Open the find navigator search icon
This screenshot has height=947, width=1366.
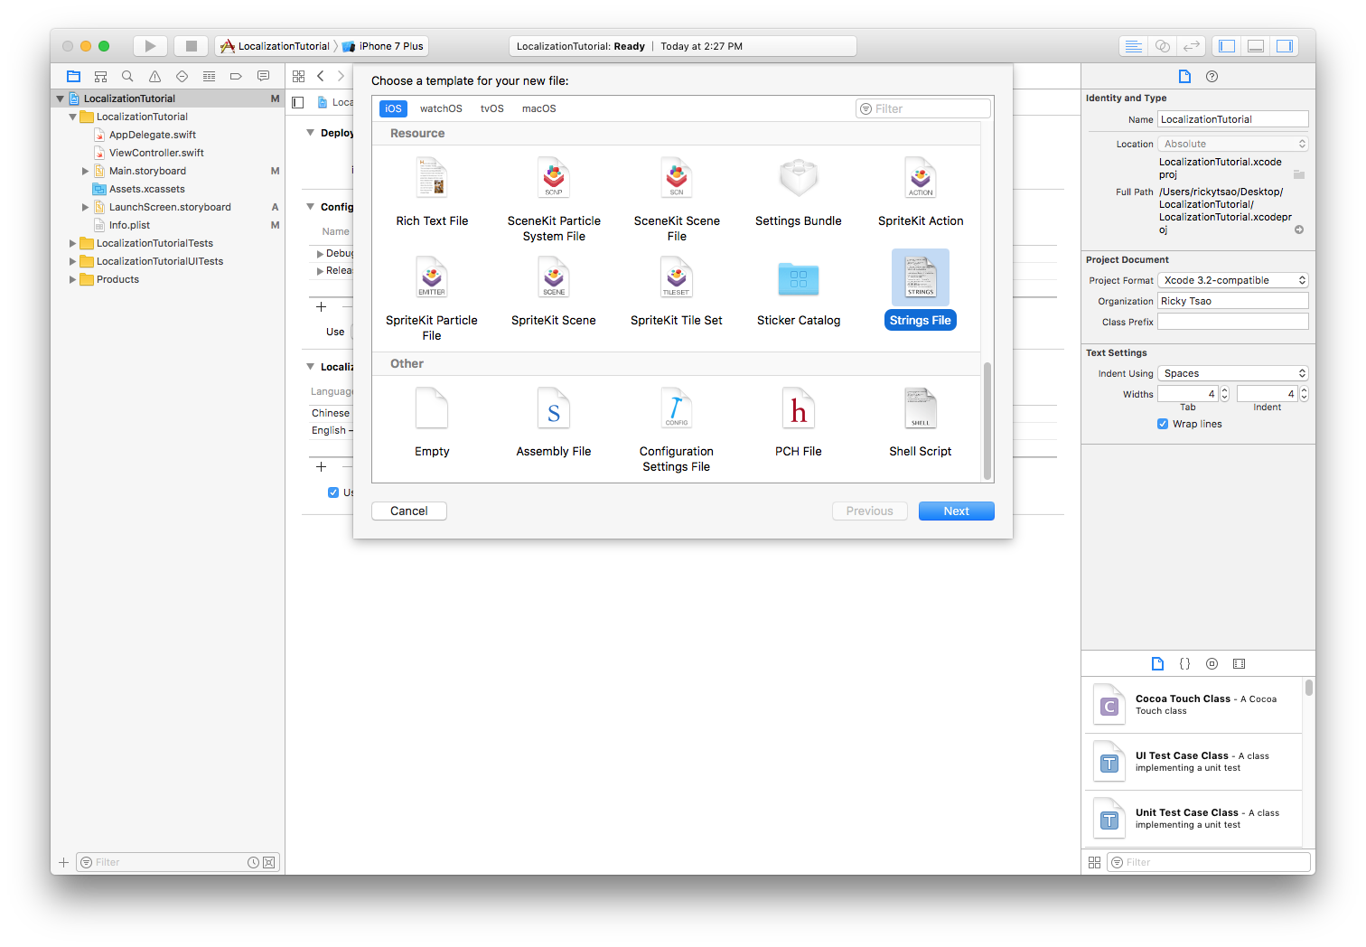point(127,77)
